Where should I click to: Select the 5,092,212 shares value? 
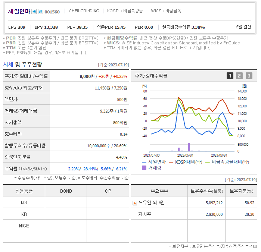(214, 203)
